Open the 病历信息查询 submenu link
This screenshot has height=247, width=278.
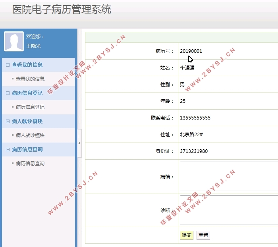[30, 164]
